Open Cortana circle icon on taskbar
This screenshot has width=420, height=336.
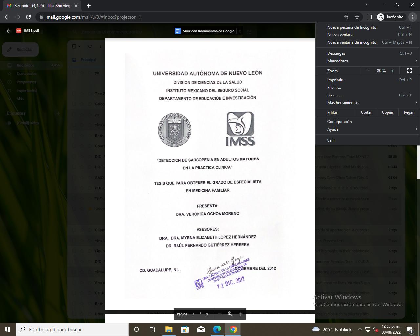[136, 329]
